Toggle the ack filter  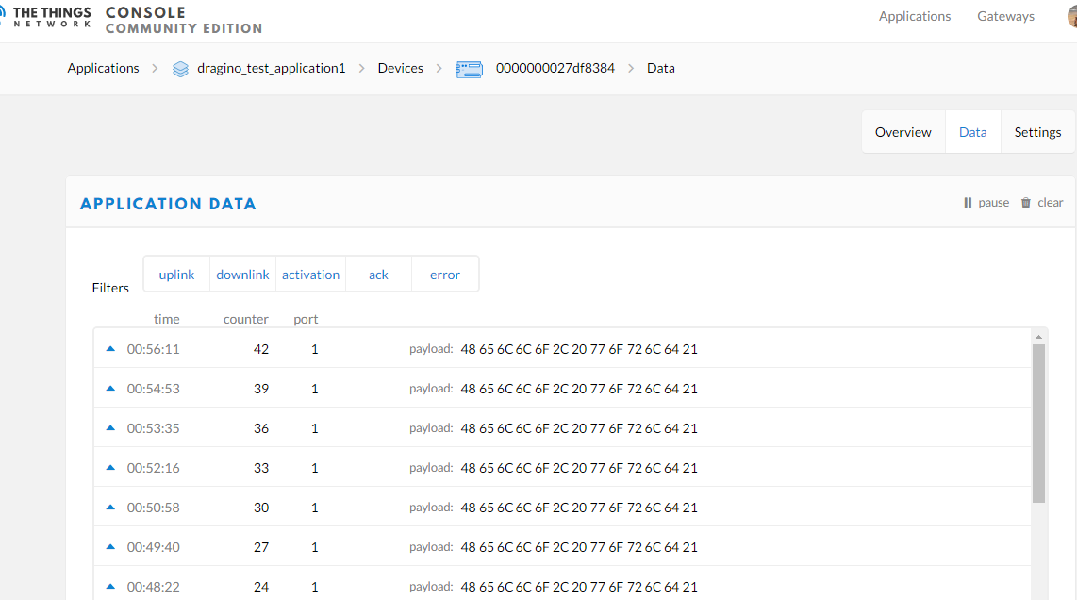[x=378, y=275]
